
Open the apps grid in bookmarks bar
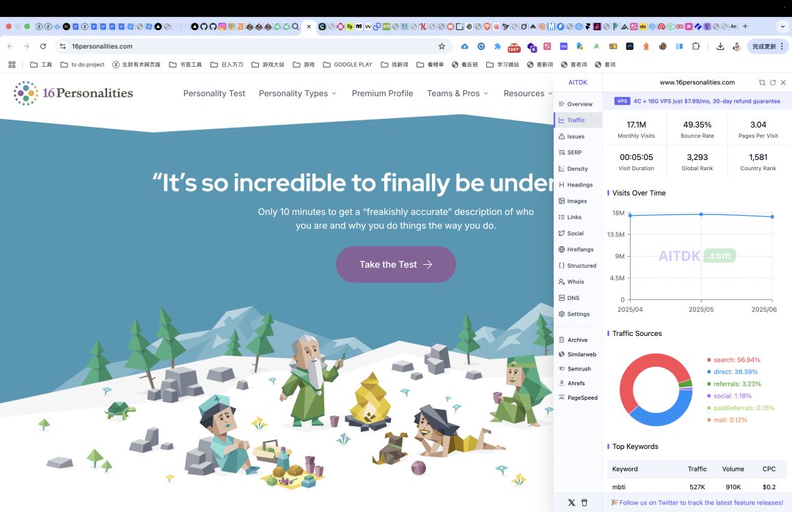[x=12, y=65]
